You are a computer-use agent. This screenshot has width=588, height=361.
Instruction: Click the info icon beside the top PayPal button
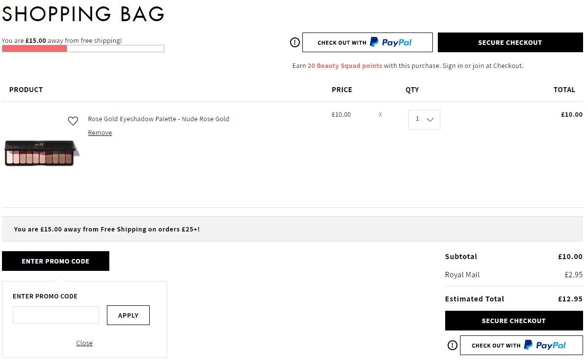pos(295,42)
